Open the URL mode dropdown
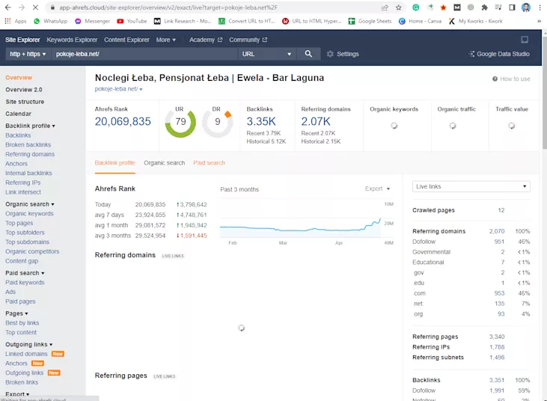Screen dimensions: 547x401 point(267,54)
